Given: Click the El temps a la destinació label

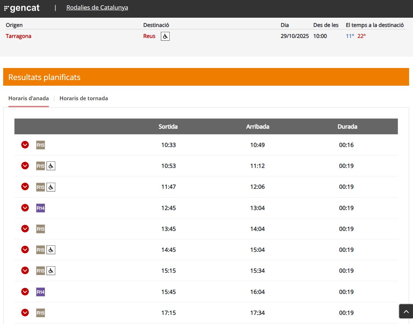Looking at the screenshot, I should pyautogui.click(x=375, y=25).
